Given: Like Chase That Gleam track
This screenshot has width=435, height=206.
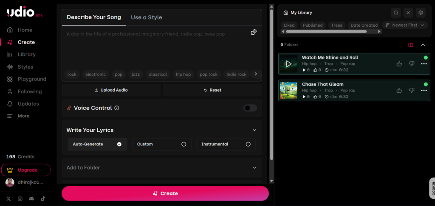Looking at the screenshot, I should click(399, 90).
